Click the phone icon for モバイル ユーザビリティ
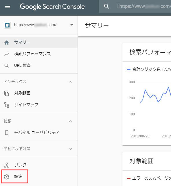Screen dimensions: 171x186 [x=7, y=133]
